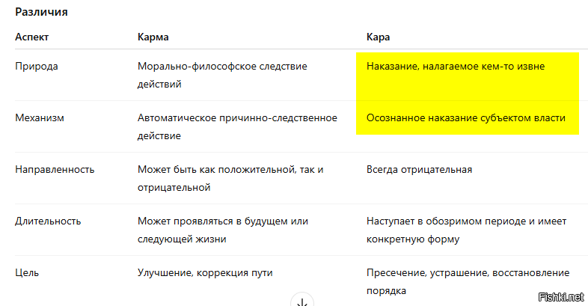Viewport: 588px width, 306px height.
Task: Click the "Может проявляться в будущем" cell
Action: 222,230
